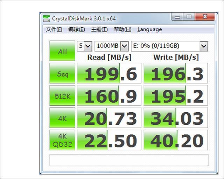The image size is (224, 179).
Task: Click the 512K write value 195.2
Action: 176,95
